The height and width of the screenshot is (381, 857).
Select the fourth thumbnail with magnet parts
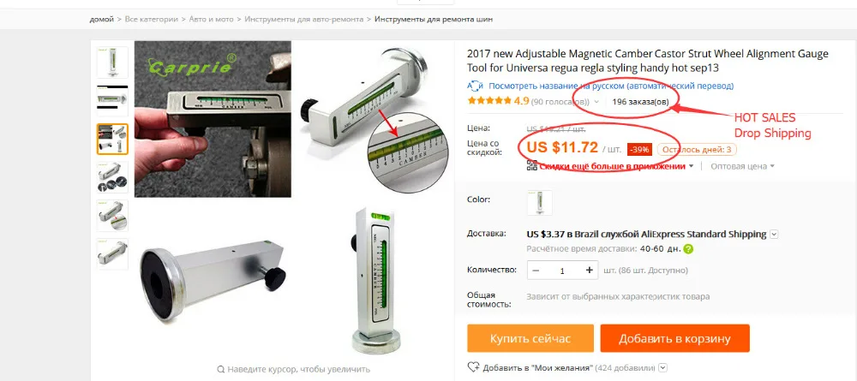tap(112, 177)
